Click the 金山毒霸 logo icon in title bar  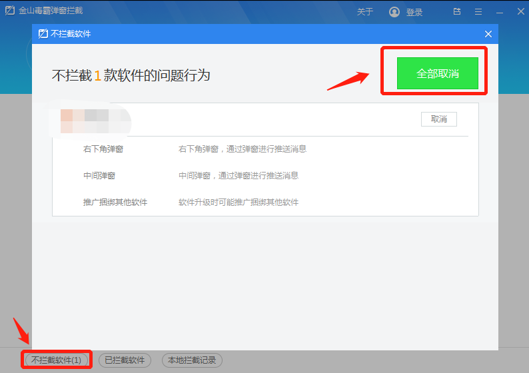point(10,12)
